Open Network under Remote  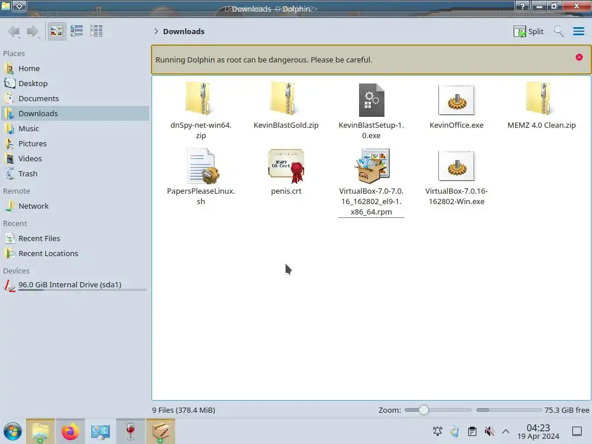[75, 206]
